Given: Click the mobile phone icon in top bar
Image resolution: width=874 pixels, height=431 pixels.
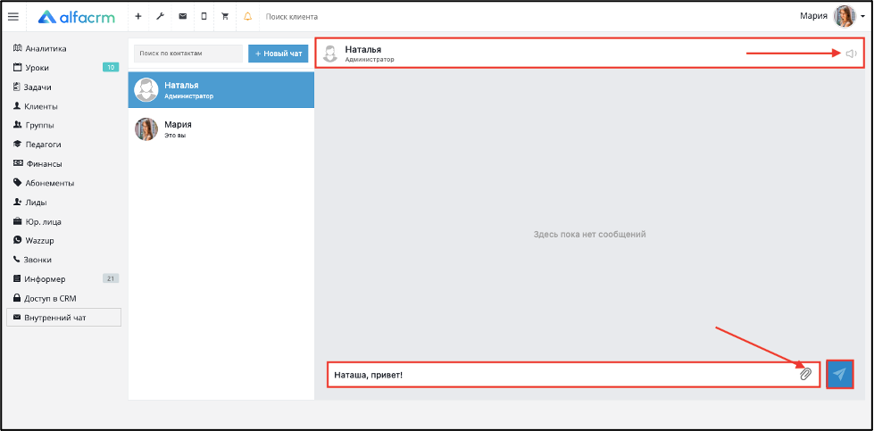Looking at the screenshot, I should pos(204,17).
